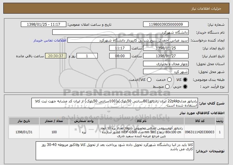Click the واحد شمارش column header

coord(84,121)
